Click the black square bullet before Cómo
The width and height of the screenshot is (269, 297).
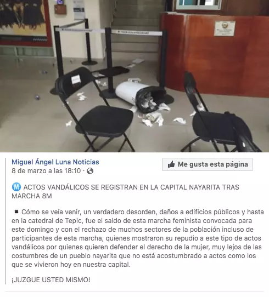click(16, 212)
